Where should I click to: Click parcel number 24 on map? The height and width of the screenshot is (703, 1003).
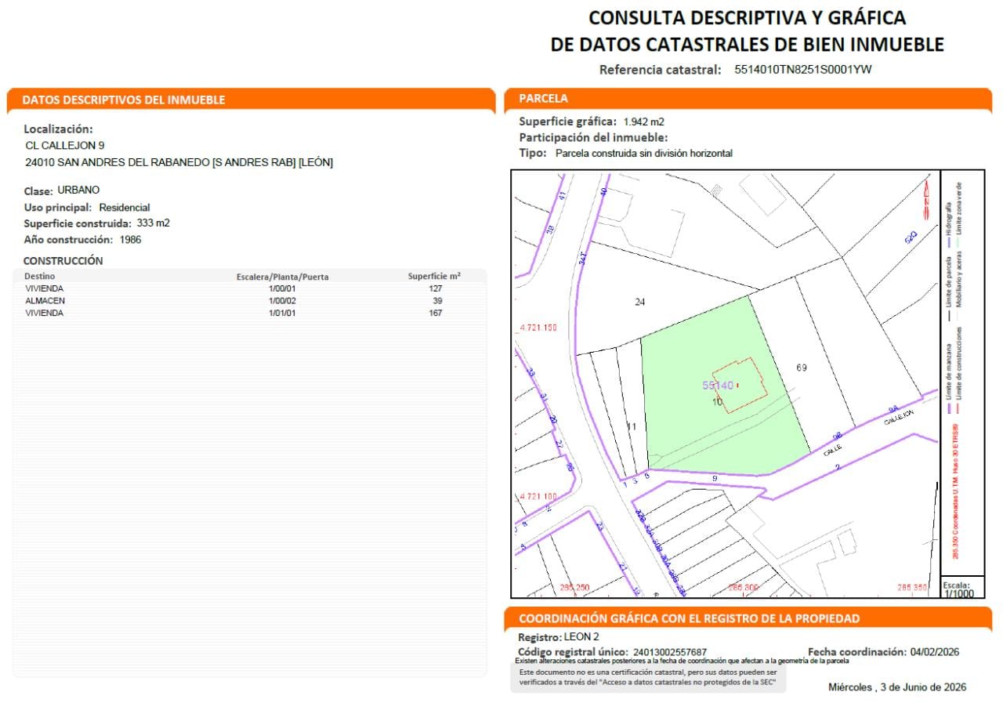tap(639, 302)
